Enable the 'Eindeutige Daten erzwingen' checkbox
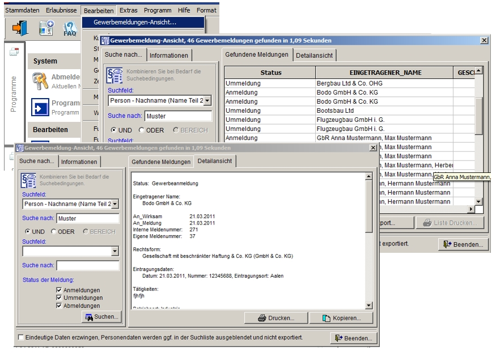 click(21, 337)
